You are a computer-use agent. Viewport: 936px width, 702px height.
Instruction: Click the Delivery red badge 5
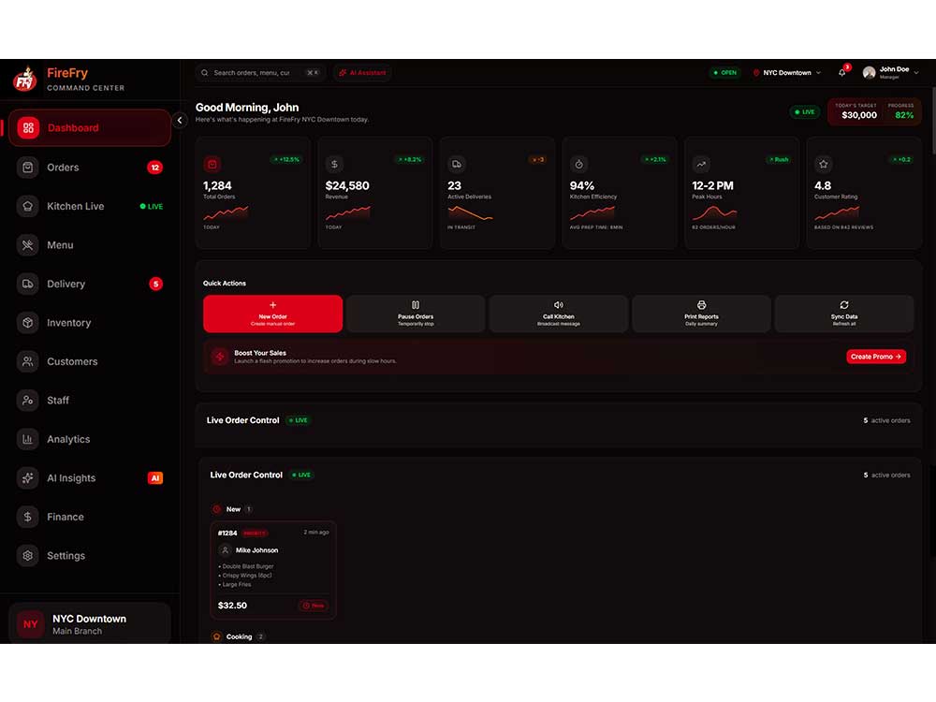click(x=155, y=284)
